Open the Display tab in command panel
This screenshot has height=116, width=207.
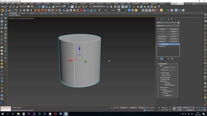coord(171,19)
